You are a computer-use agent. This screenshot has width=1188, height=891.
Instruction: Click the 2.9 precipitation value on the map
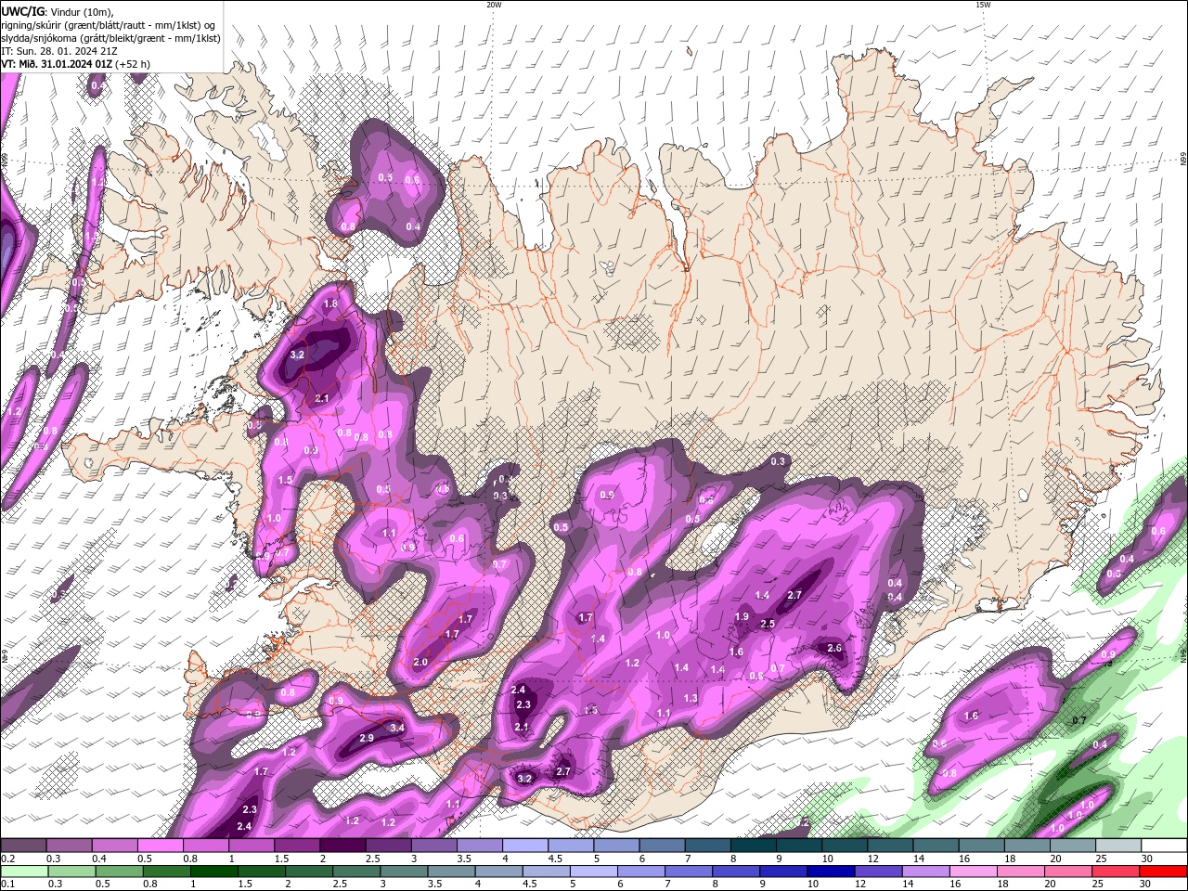(x=366, y=738)
